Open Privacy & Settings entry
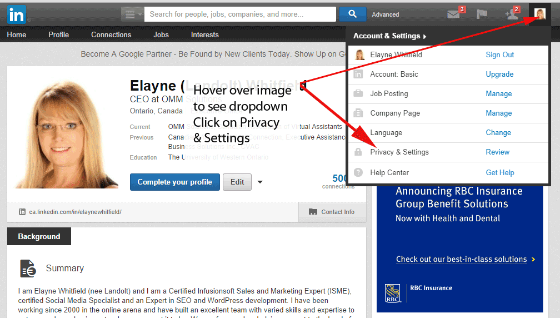 (399, 152)
